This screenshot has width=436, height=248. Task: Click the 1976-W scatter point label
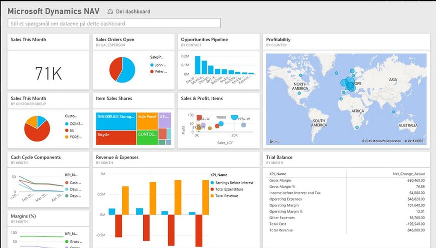(244, 119)
